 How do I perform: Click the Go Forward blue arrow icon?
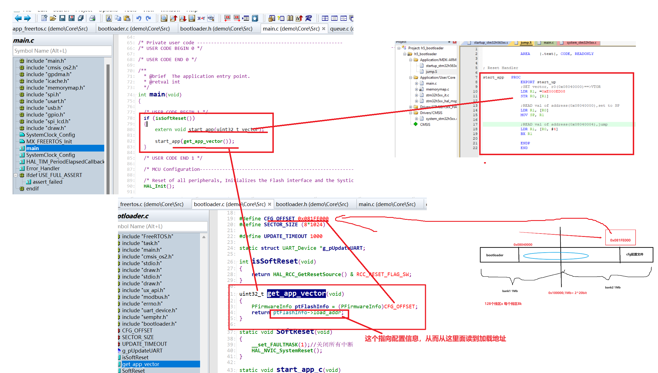27,18
